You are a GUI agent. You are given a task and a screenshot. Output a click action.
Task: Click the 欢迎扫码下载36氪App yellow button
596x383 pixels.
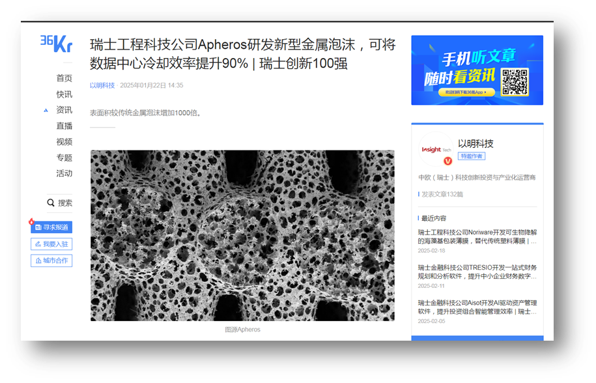[466, 92]
